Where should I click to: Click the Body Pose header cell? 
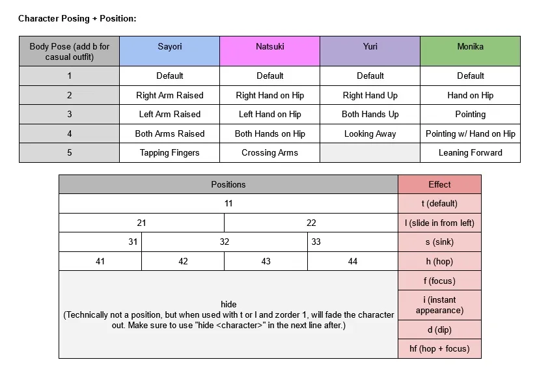click(x=69, y=51)
